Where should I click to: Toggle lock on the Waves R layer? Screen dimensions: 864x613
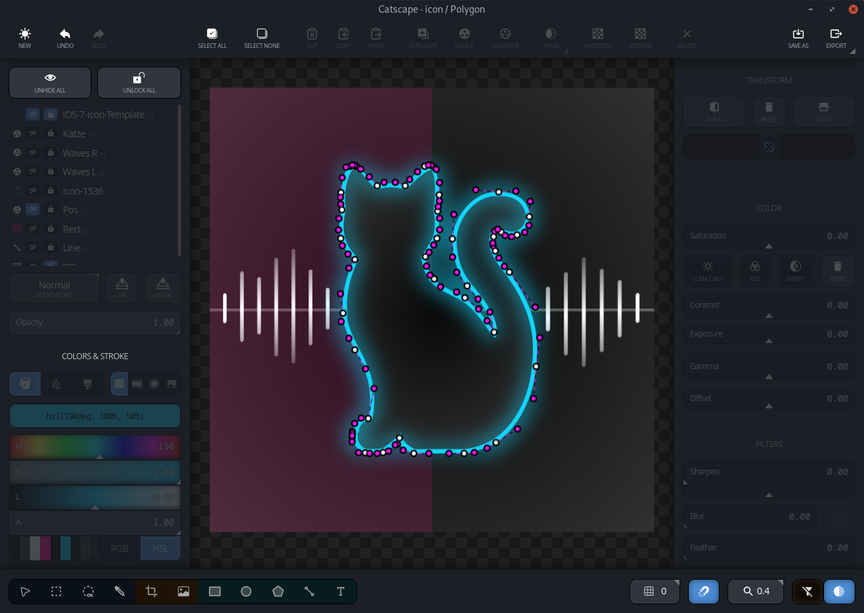coord(51,153)
